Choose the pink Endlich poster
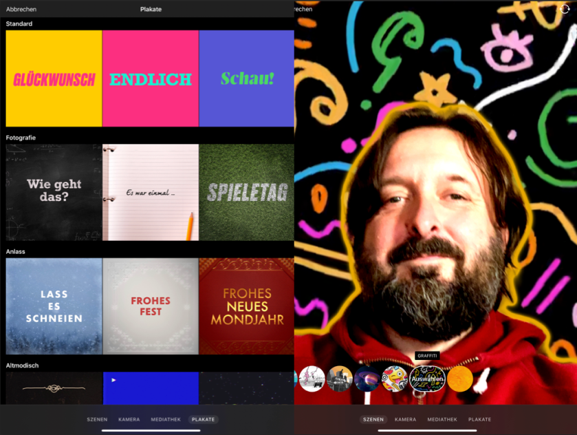This screenshot has width=577, height=435. (151, 78)
